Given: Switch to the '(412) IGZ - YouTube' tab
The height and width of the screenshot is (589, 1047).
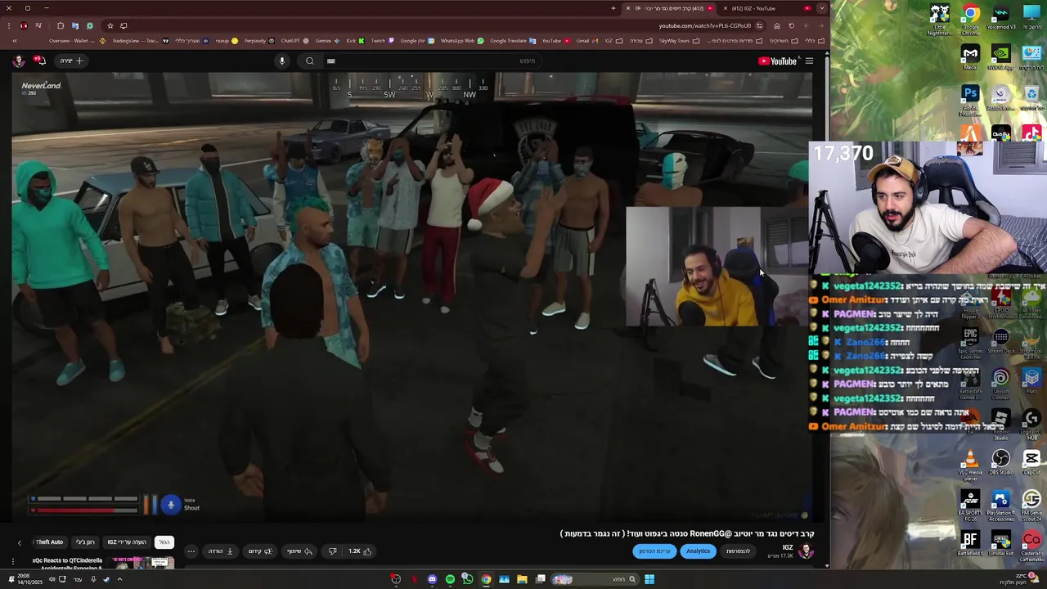Looking at the screenshot, I should 766,8.
